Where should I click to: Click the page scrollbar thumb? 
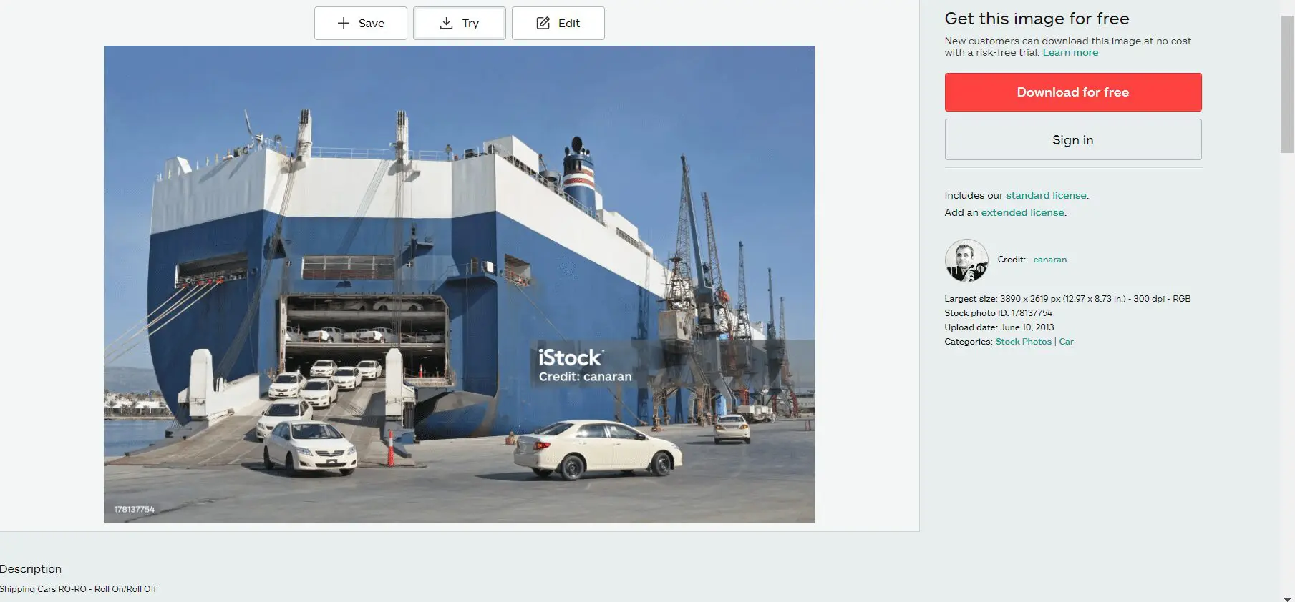pyautogui.click(x=1287, y=84)
